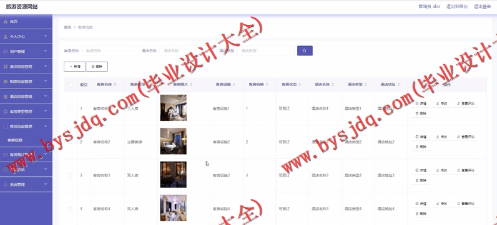The image size is (497, 225).
Task: Click the magnifier search button
Action: coord(305,50)
